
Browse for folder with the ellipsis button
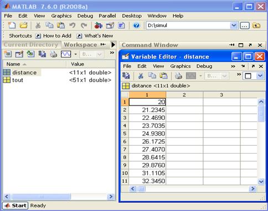point(245,25)
